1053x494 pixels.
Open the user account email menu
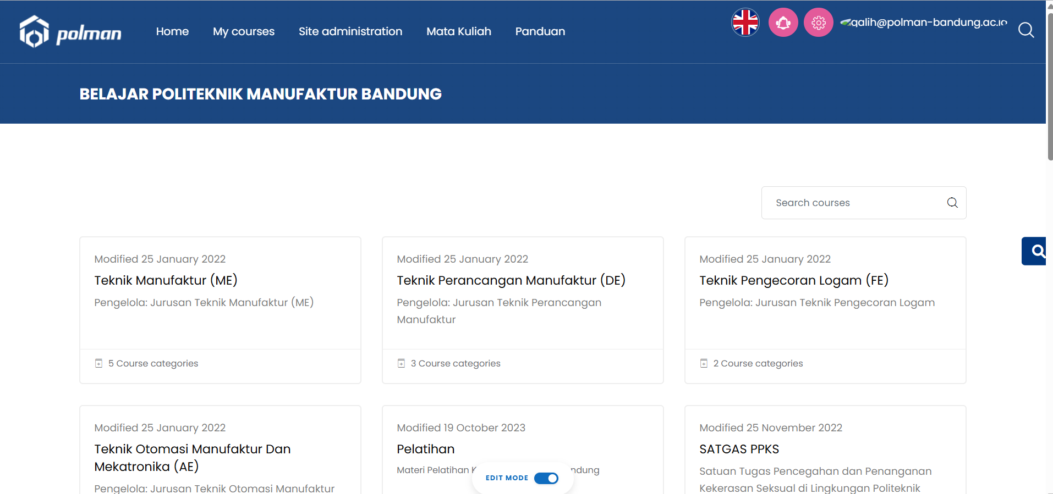[x=924, y=23]
